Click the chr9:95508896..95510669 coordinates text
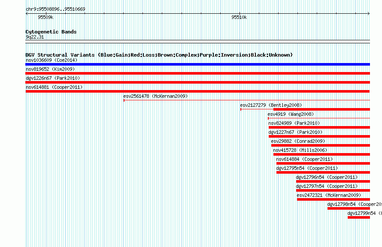 [x=55, y=9]
